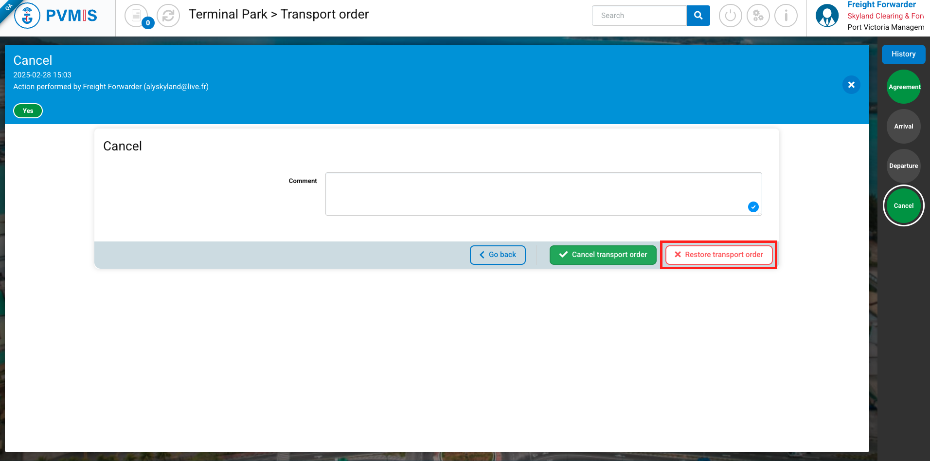930x461 pixels.
Task: Open the settings gears icon
Action: [x=758, y=16]
